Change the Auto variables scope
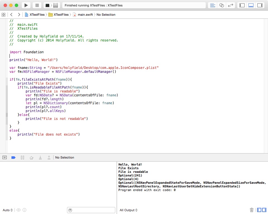 click(8, 210)
